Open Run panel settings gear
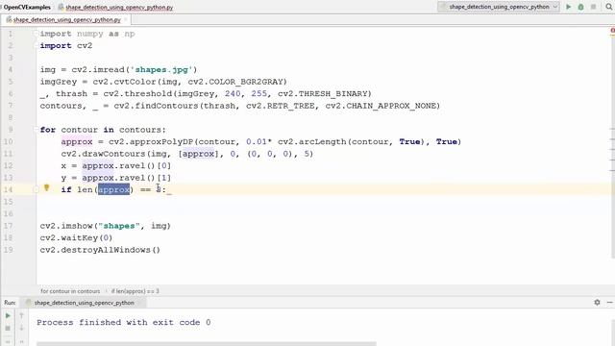This screenshot has height=346, width=615. click(x=597, y=303)
